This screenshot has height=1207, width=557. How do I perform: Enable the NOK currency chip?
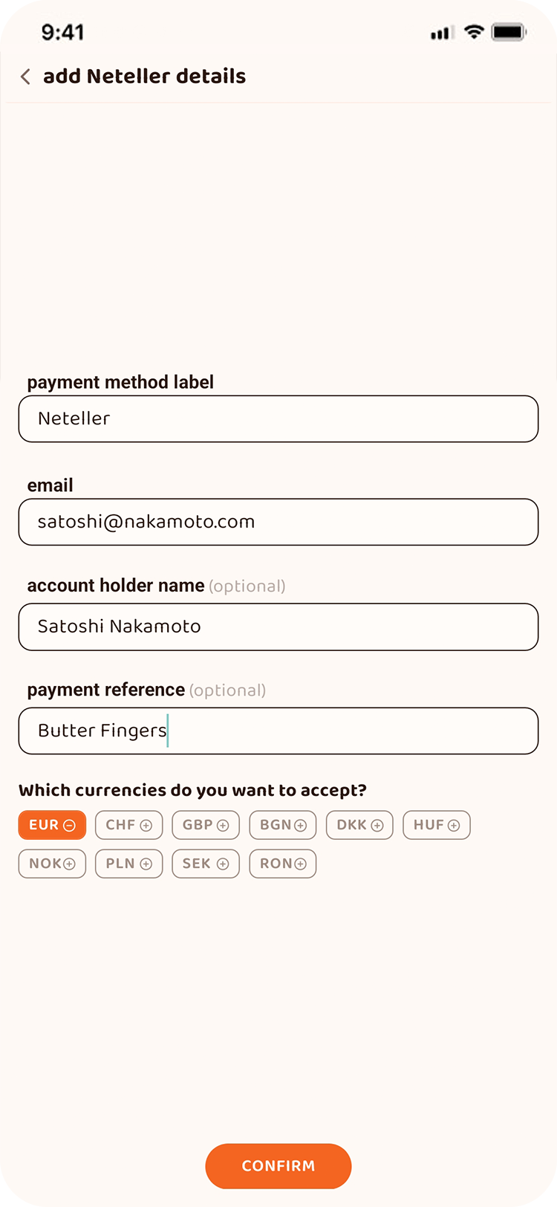pos(52,864)
